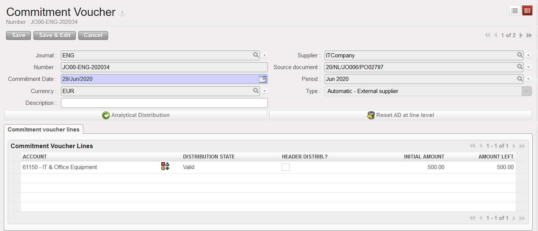Select the Commitment voucher lines tab
This screenshot has width=538, height=231.
point(43,130)
